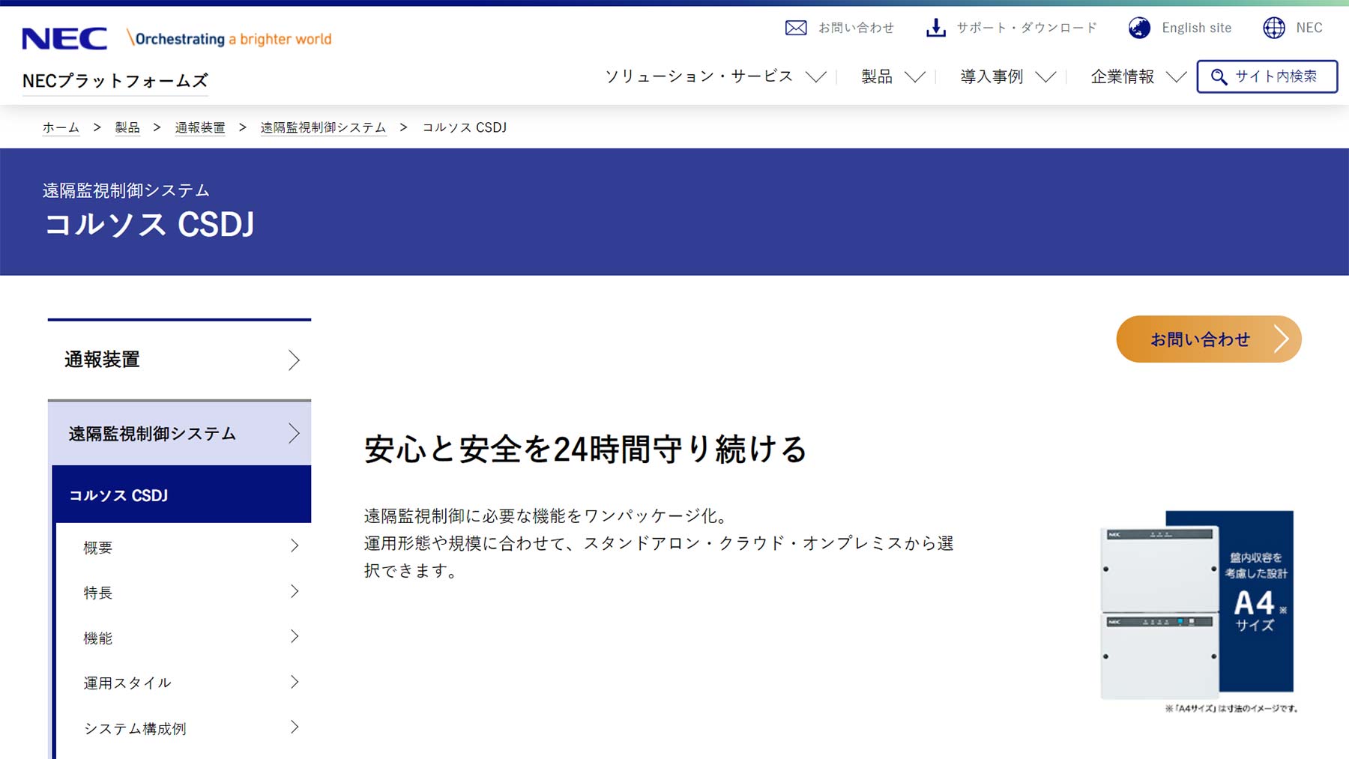Expand chevron next to 導入事例

point(1045,76)
